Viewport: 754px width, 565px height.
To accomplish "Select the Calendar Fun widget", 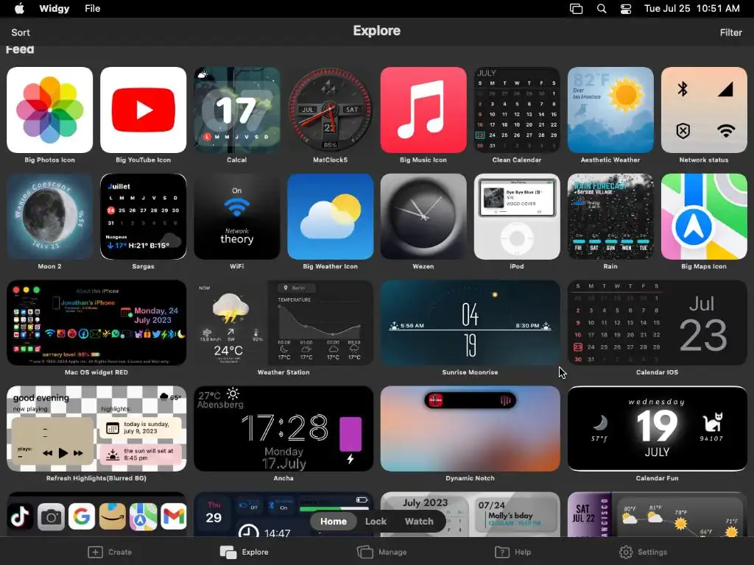I will point(658,429).
